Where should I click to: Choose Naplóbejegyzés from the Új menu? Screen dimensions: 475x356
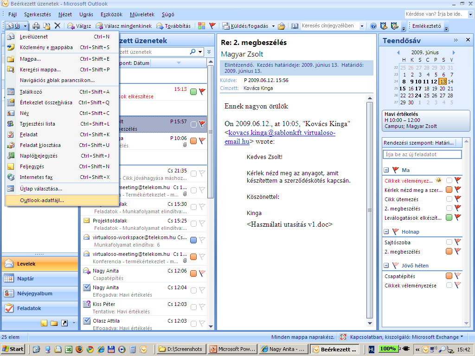(62, 156)
